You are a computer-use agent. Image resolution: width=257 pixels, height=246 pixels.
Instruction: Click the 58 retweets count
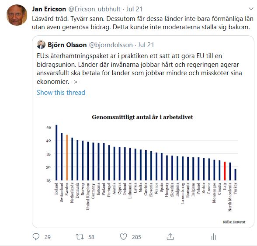(x=91, y=237)
